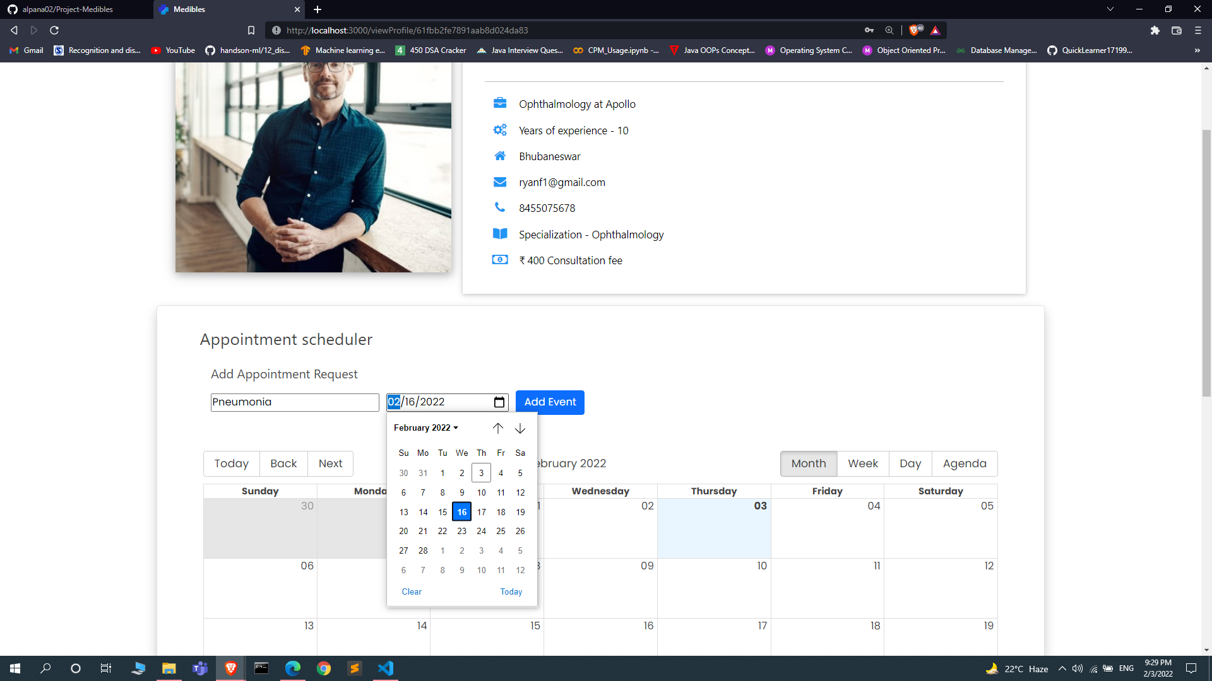The image size is (1212, 681).
Task: Switch calendar to Week view
Action: point(862,463)
